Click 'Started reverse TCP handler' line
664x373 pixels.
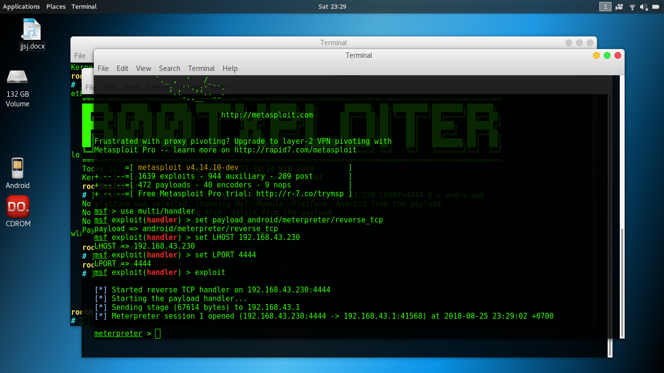tap(212, 290)
